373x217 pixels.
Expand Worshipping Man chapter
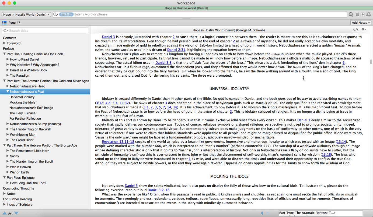pyautogui.click(x=8, y=135)
